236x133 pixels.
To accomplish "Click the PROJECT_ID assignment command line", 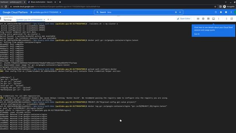I will (112, 102).
